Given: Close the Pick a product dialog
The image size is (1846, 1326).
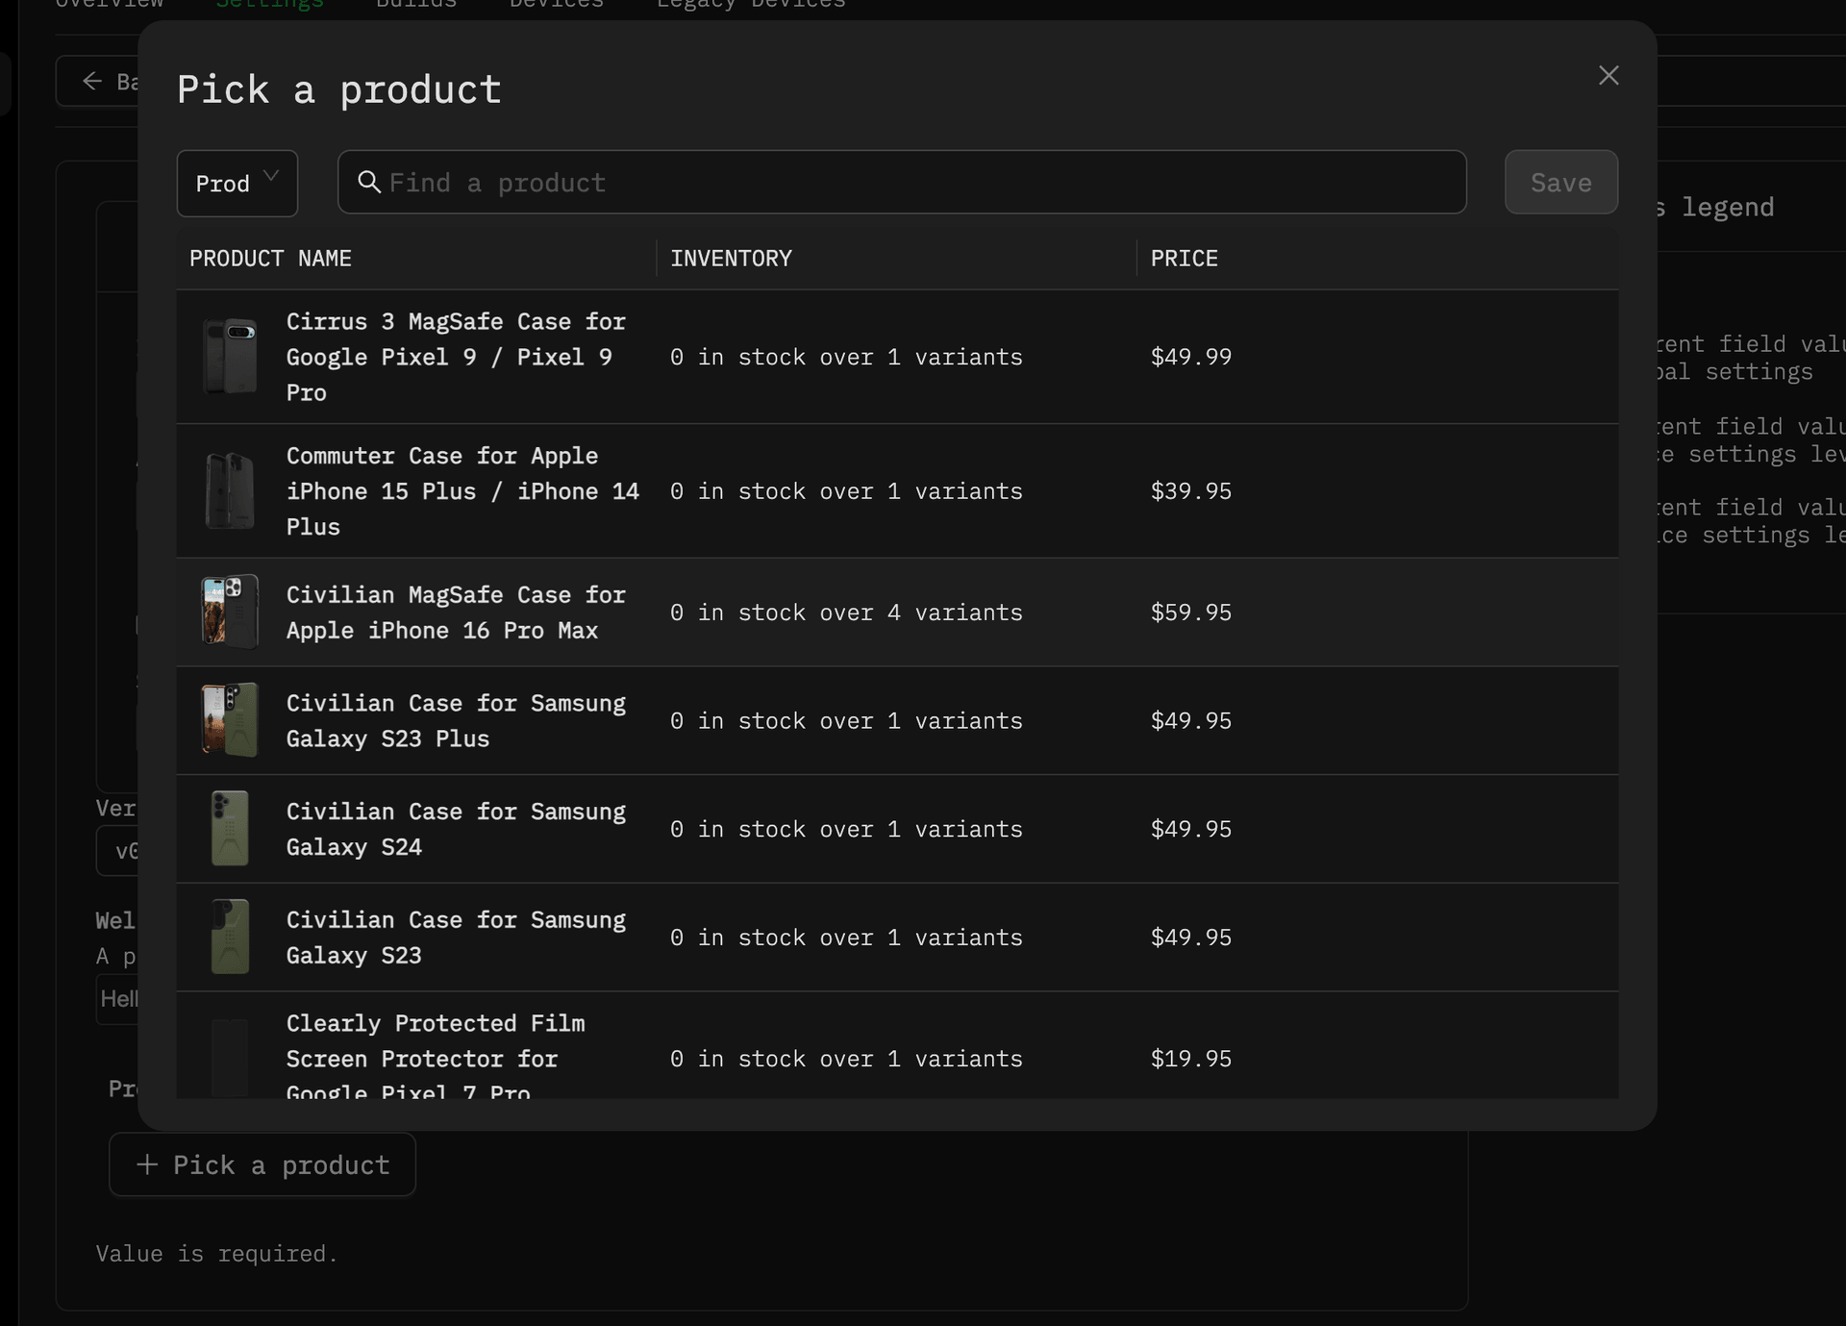Looking at the screenshot, I should (1609, 76).
